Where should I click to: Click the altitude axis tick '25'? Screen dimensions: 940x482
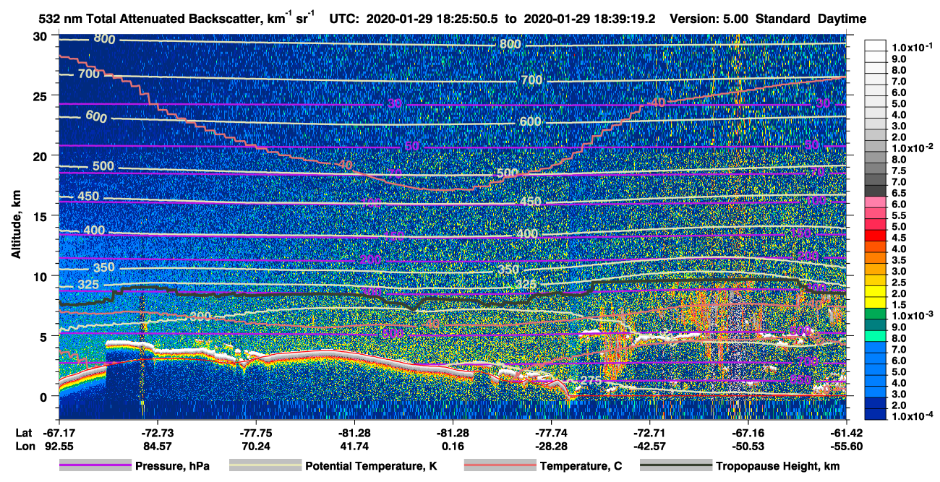(x=42, y=95)
